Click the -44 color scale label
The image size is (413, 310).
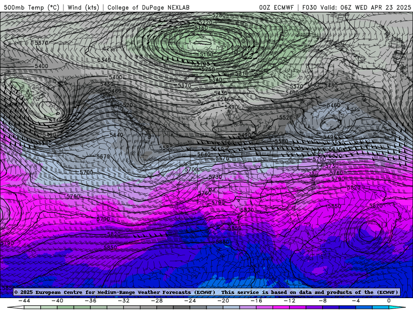point(24,301)
